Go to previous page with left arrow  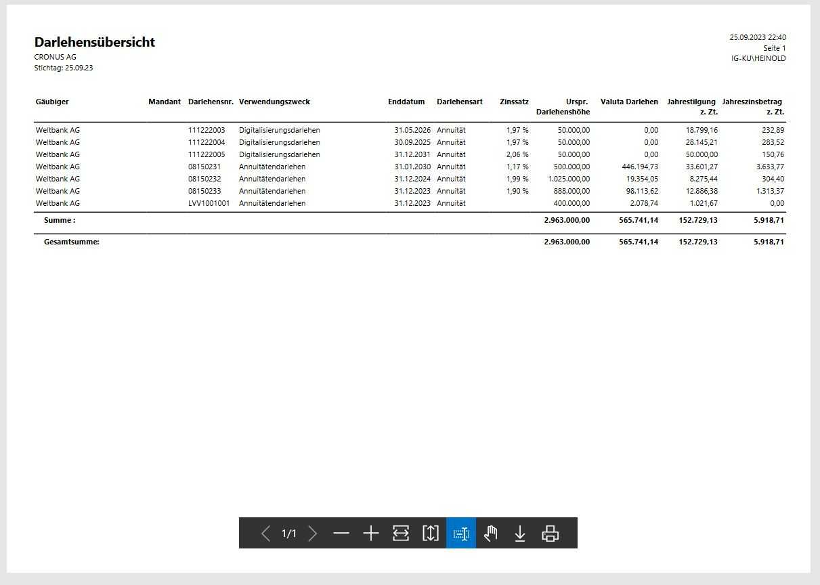265,534
